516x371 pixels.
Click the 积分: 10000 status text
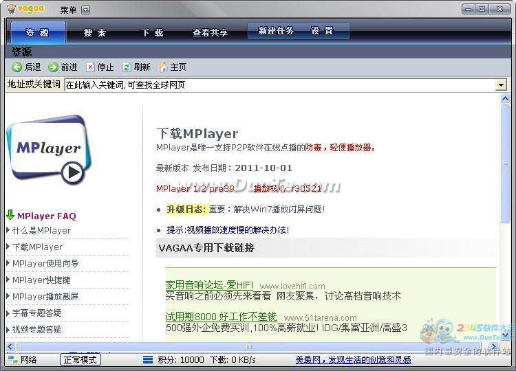181,360
